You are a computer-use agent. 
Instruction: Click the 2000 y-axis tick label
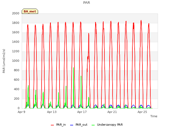(x=16, y=14)
